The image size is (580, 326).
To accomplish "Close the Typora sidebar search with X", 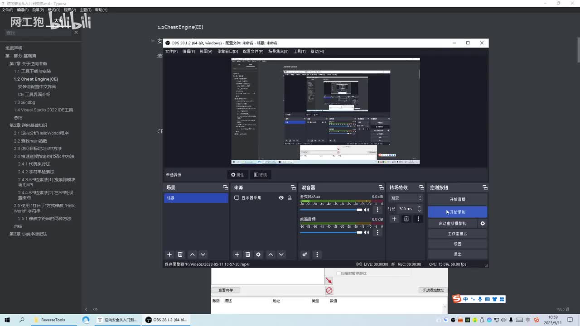I will [76, 32].
